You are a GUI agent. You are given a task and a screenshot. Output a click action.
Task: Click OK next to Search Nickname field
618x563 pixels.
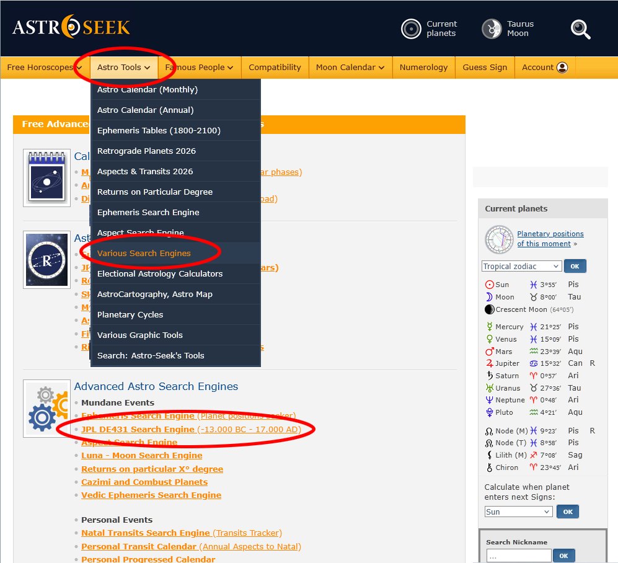coord(563,556)
